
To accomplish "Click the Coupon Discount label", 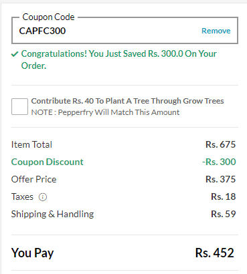I will click(x=48, y=162).
